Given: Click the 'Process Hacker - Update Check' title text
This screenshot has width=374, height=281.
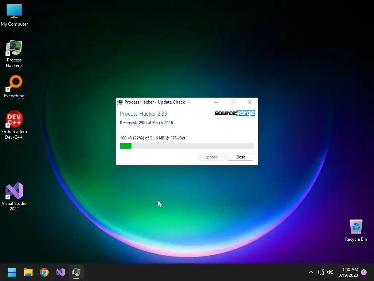Looking at the screenshot, I should point(154,102).
